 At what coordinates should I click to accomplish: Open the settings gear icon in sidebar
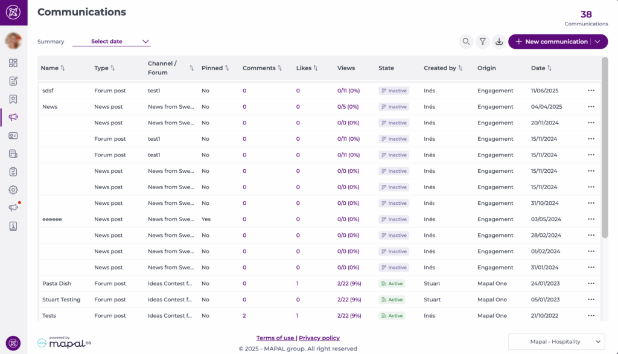(x=13, y=190)
